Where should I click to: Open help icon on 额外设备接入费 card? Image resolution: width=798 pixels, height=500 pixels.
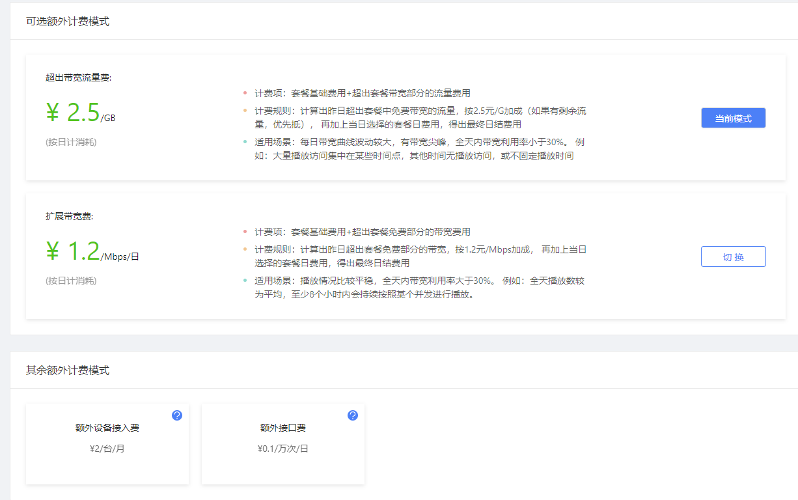coord(177,415)
